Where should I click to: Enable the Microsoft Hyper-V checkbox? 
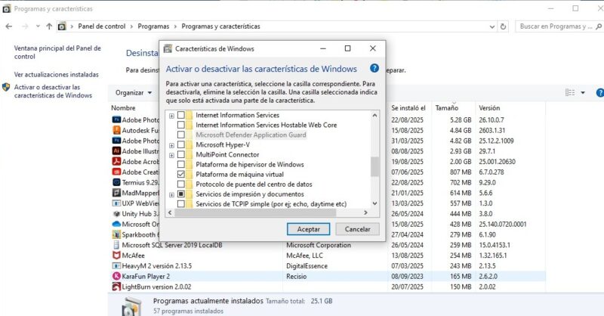pos(180,144)
